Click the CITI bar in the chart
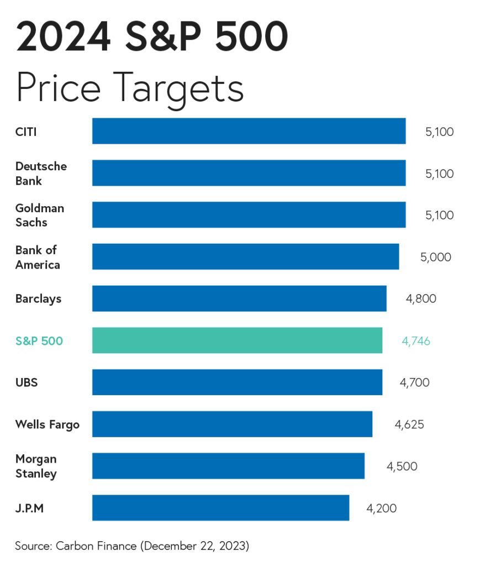Screen dimensions: 485x566 click(x=249, y=131)
